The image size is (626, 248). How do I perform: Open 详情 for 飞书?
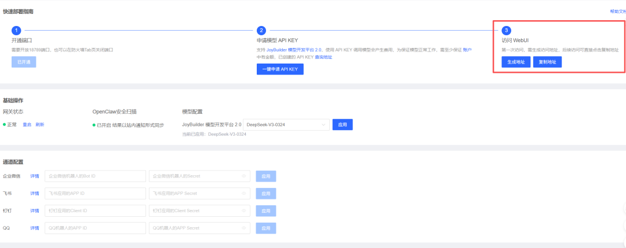pyautogui.click(x=35, y=194)
